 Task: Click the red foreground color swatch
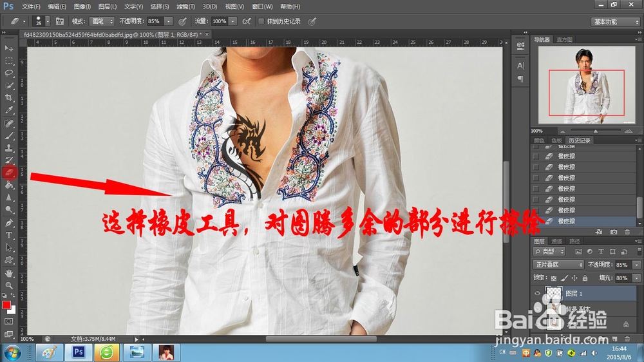coord(6,305)
